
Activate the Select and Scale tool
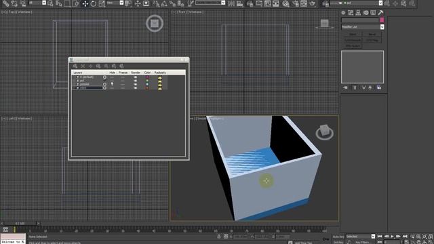tap(102, 3)
